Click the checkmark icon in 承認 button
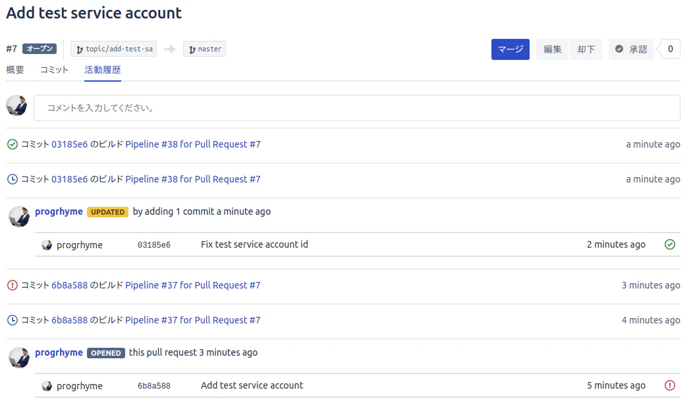 (x=619, y=49)
